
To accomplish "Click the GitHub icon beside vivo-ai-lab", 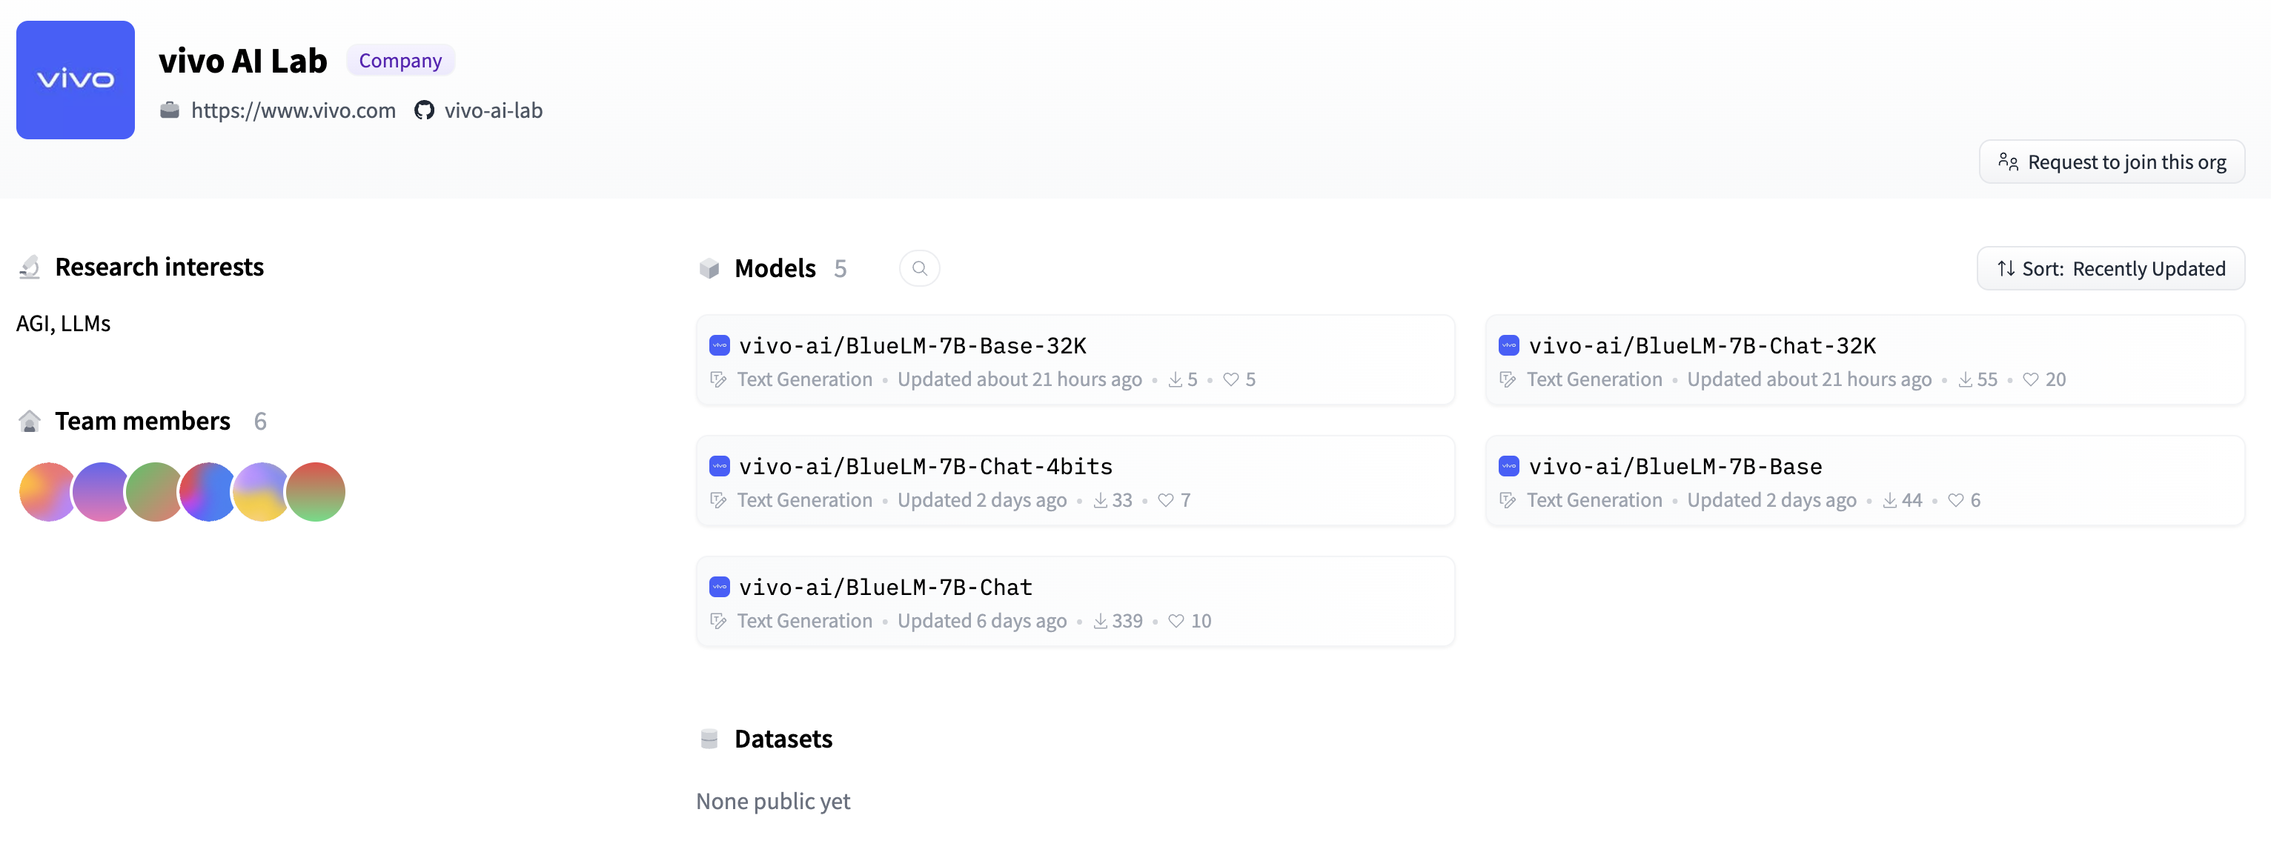I will [x=424, y=111].
